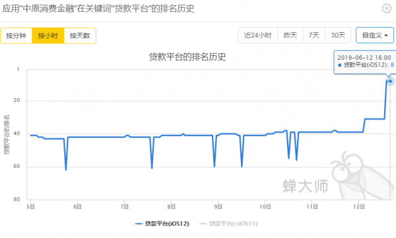The width and height of the screenshot is (396, 238).
Task: Select the 按天数 granularity option
Action: [80, 36]
